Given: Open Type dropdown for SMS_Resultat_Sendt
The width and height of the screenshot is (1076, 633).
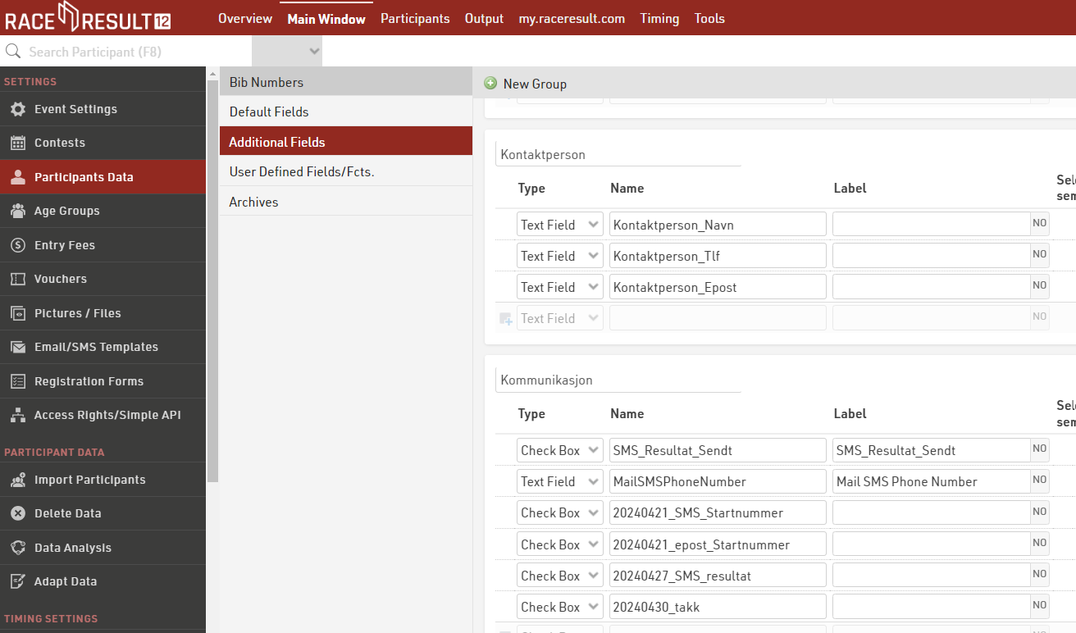Looking at the screenshot, I should click(x=560, y=450).
